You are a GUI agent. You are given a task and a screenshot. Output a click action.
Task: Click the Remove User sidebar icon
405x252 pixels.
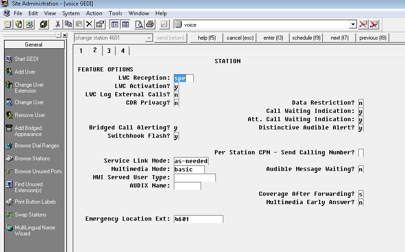coord(9,115)
